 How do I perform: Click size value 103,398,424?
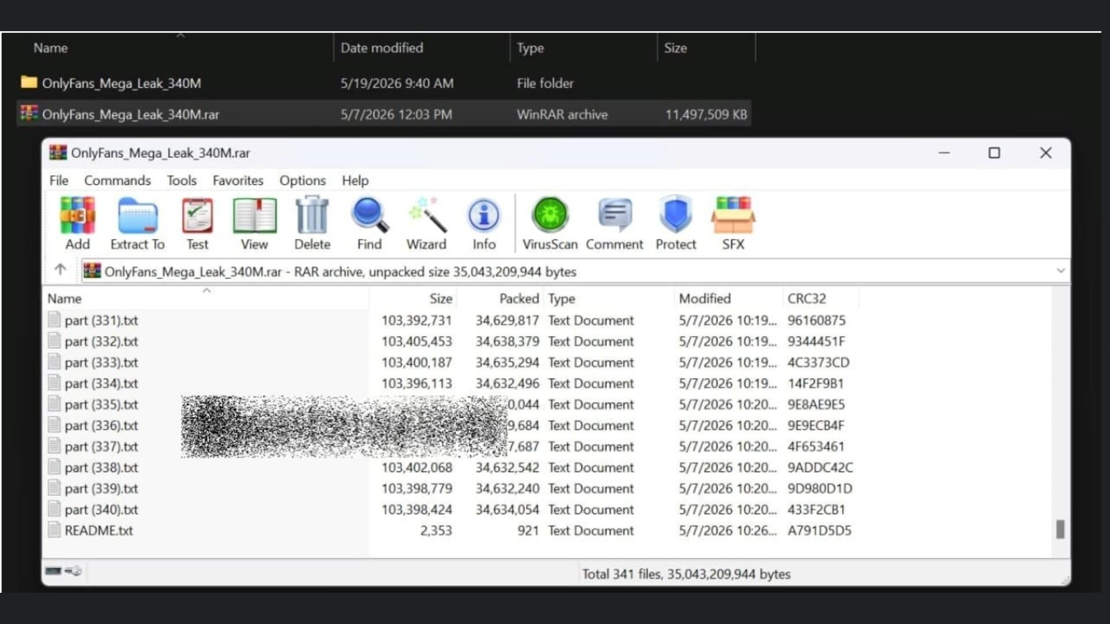tap(416, 510)
